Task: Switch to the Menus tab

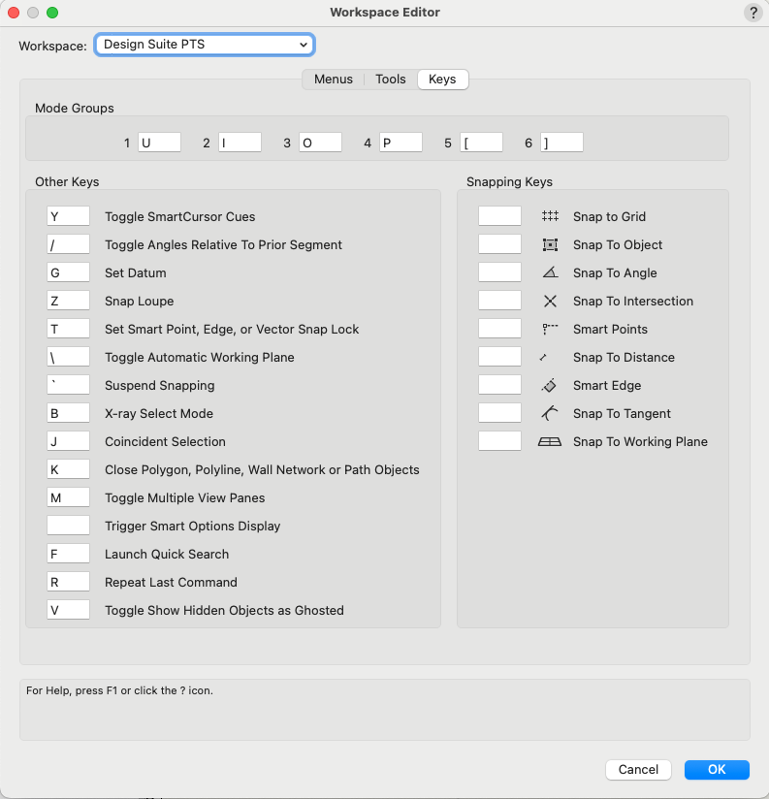Action: pyautogui.click(x=333, y=79)
